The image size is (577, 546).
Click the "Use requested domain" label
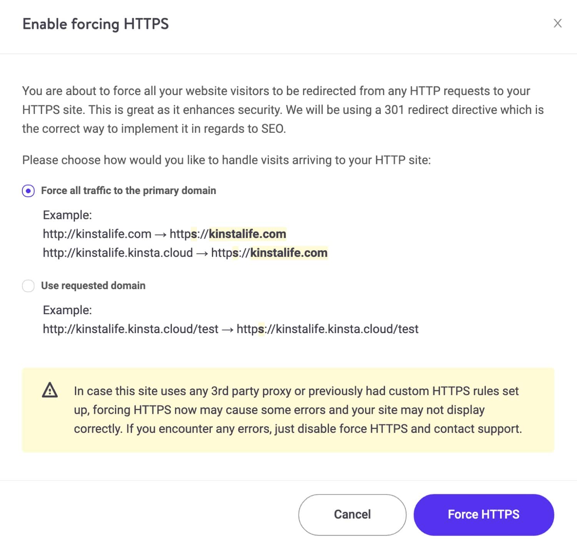click(x=93, y=286)
